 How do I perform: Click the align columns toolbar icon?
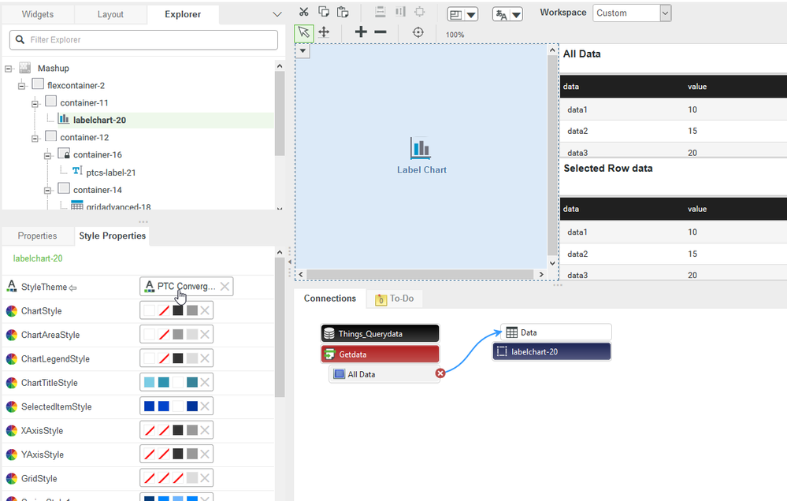(x=400, y=12)
